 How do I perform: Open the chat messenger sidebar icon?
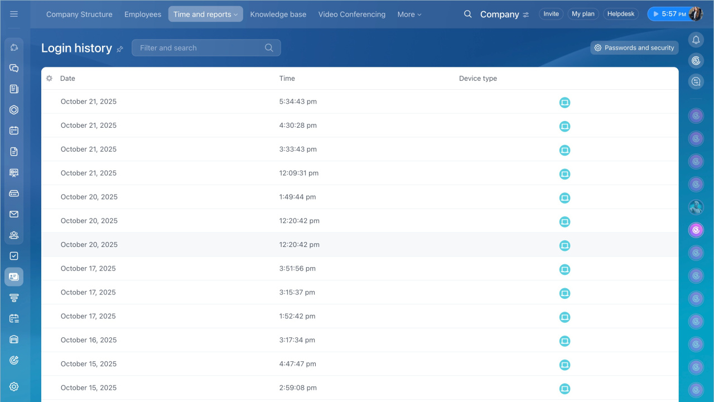(14, 68)
